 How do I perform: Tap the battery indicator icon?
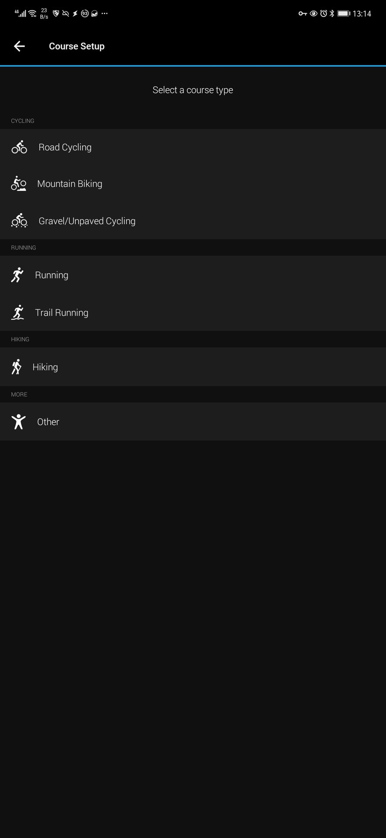[x=344, y=14]
